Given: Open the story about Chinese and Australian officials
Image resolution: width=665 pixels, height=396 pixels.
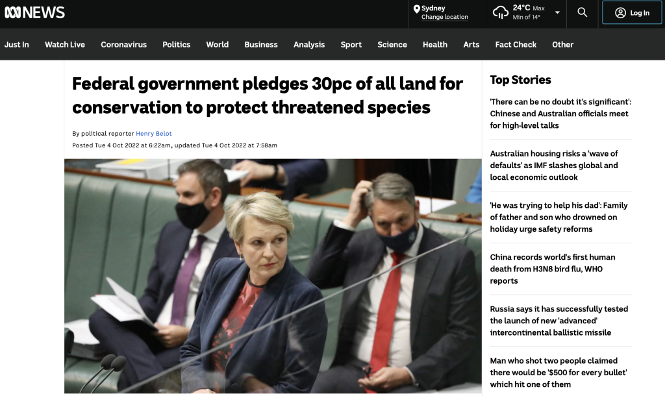Looking at the screenshot, I should click(560, 114).
